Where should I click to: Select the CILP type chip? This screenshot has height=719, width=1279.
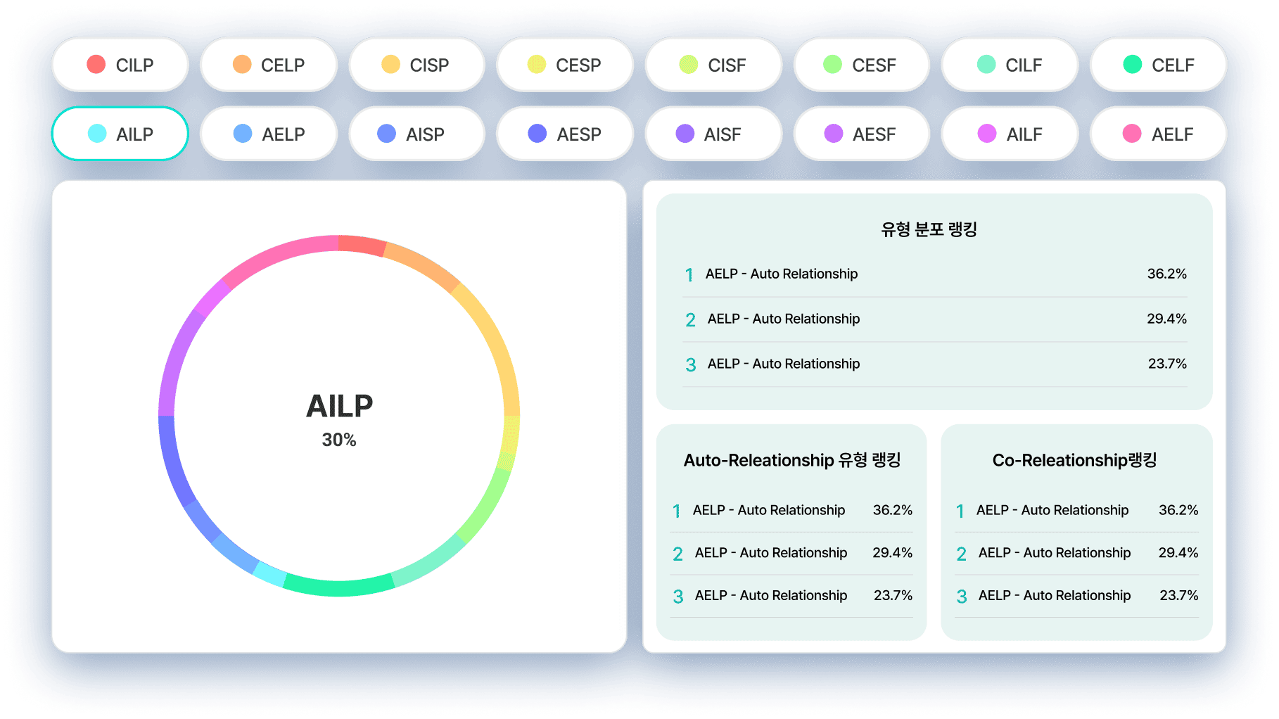(120, 65)
